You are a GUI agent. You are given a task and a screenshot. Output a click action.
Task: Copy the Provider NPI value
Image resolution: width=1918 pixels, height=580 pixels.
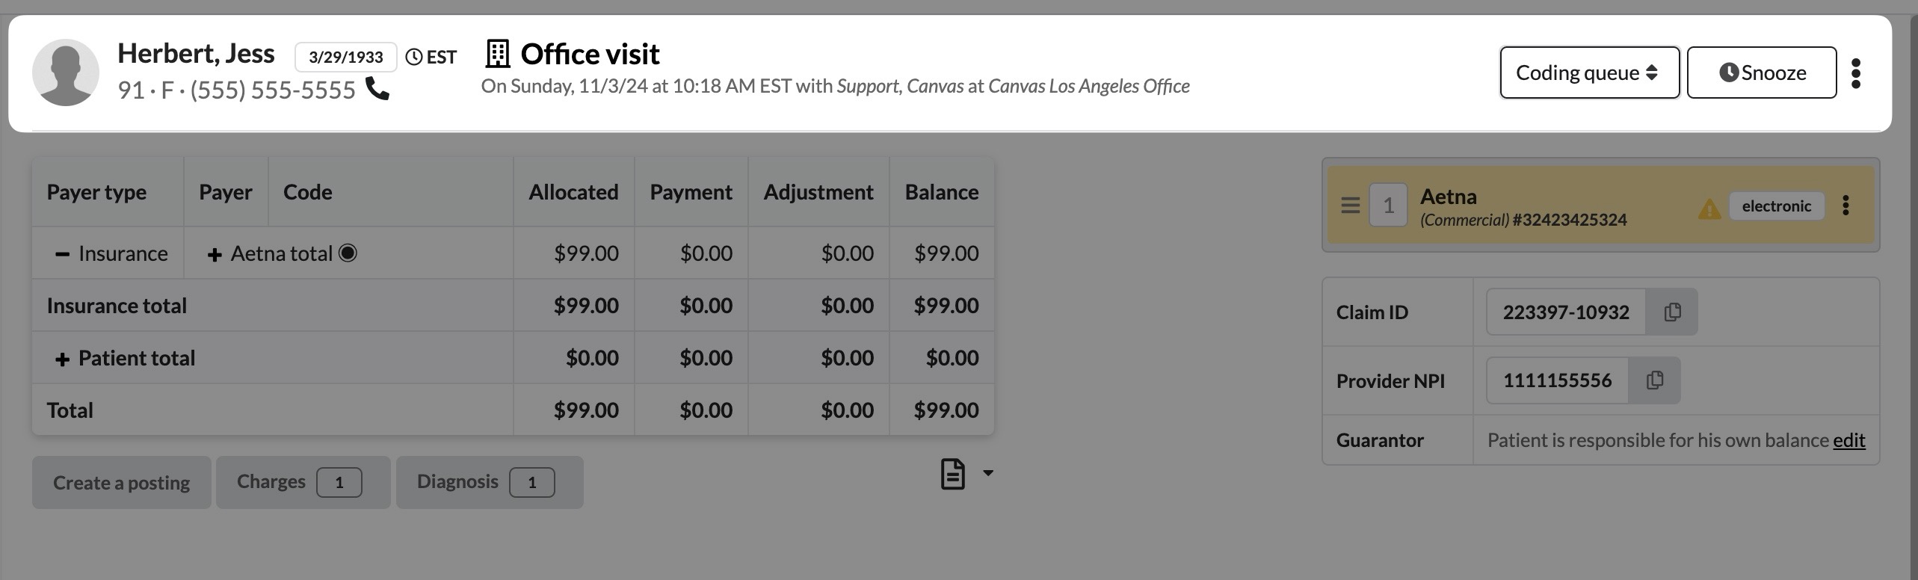tap(1655, 380)
